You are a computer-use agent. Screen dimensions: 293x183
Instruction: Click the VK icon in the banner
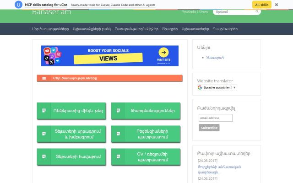point(57,60)
